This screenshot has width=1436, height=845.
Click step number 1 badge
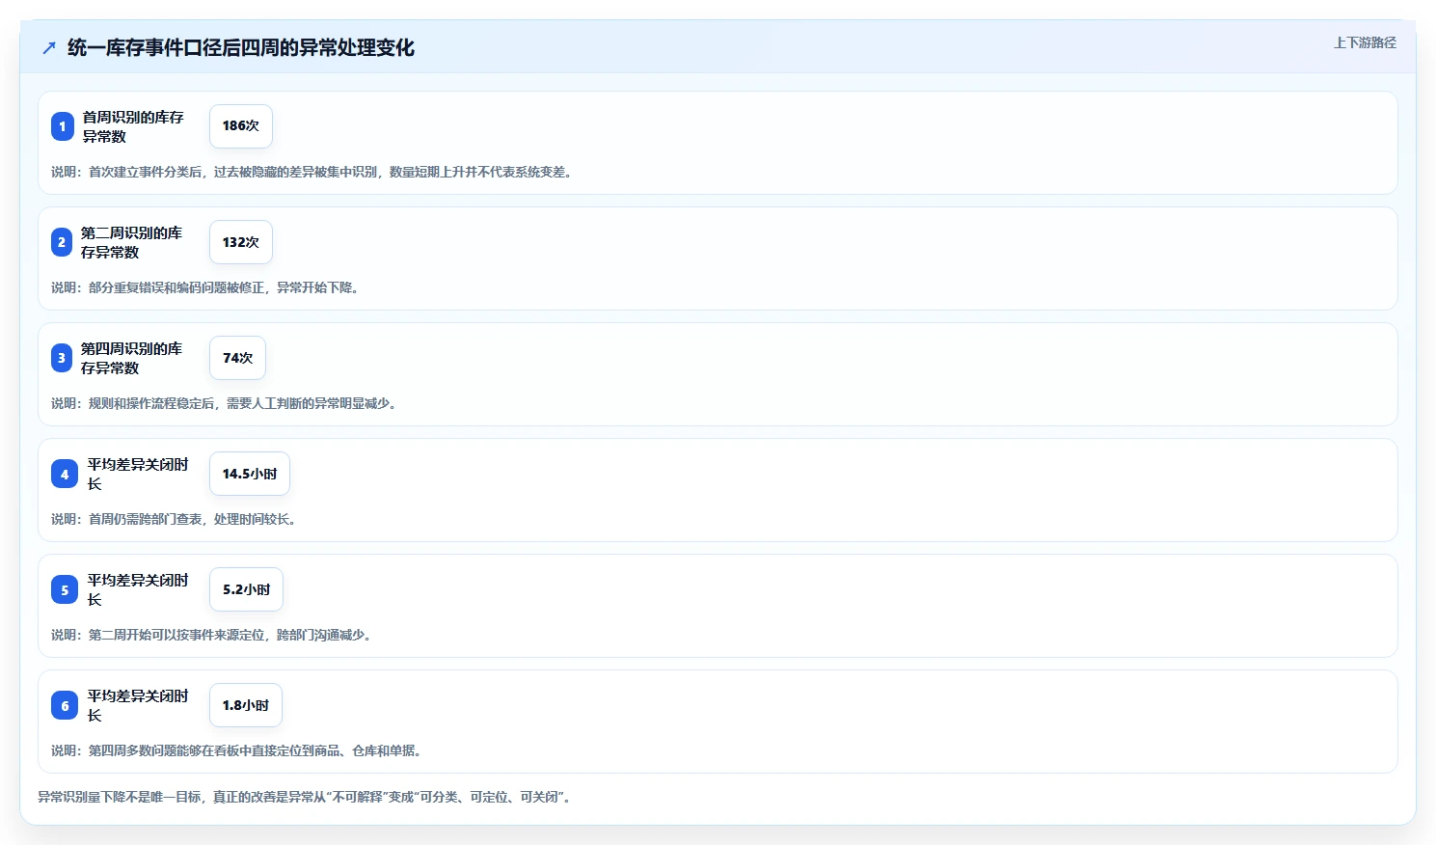tap(63, 126)
